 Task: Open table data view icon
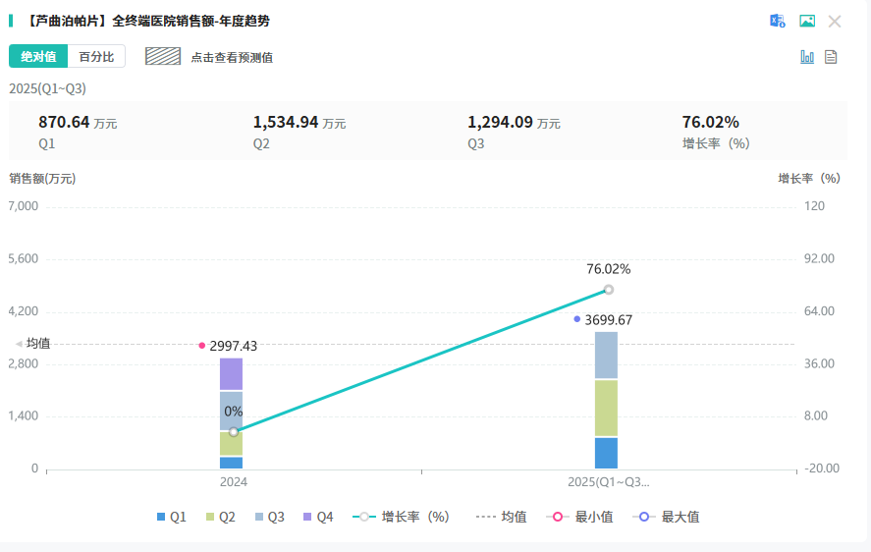click(x=831, y=57)
